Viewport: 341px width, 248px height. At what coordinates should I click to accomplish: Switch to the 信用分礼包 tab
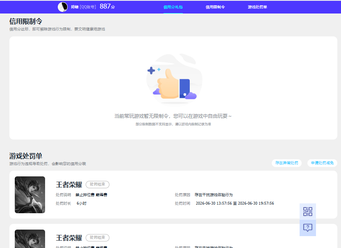pyautogui.click(x=173, y=7)
